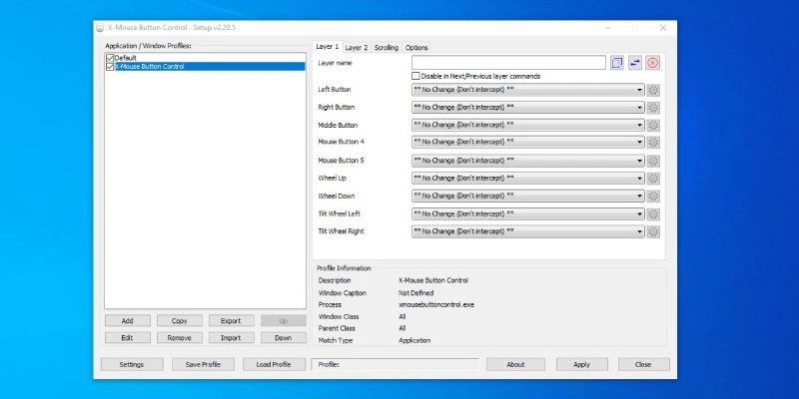The image size is (799, 399).
Task: Click the swap layer icon
Action: point(635,63)
